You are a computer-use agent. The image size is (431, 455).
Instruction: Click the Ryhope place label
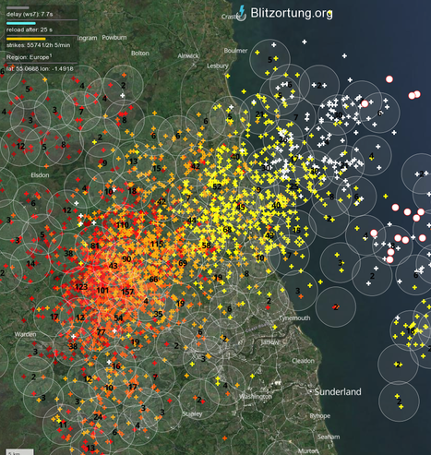click(320, 416)
